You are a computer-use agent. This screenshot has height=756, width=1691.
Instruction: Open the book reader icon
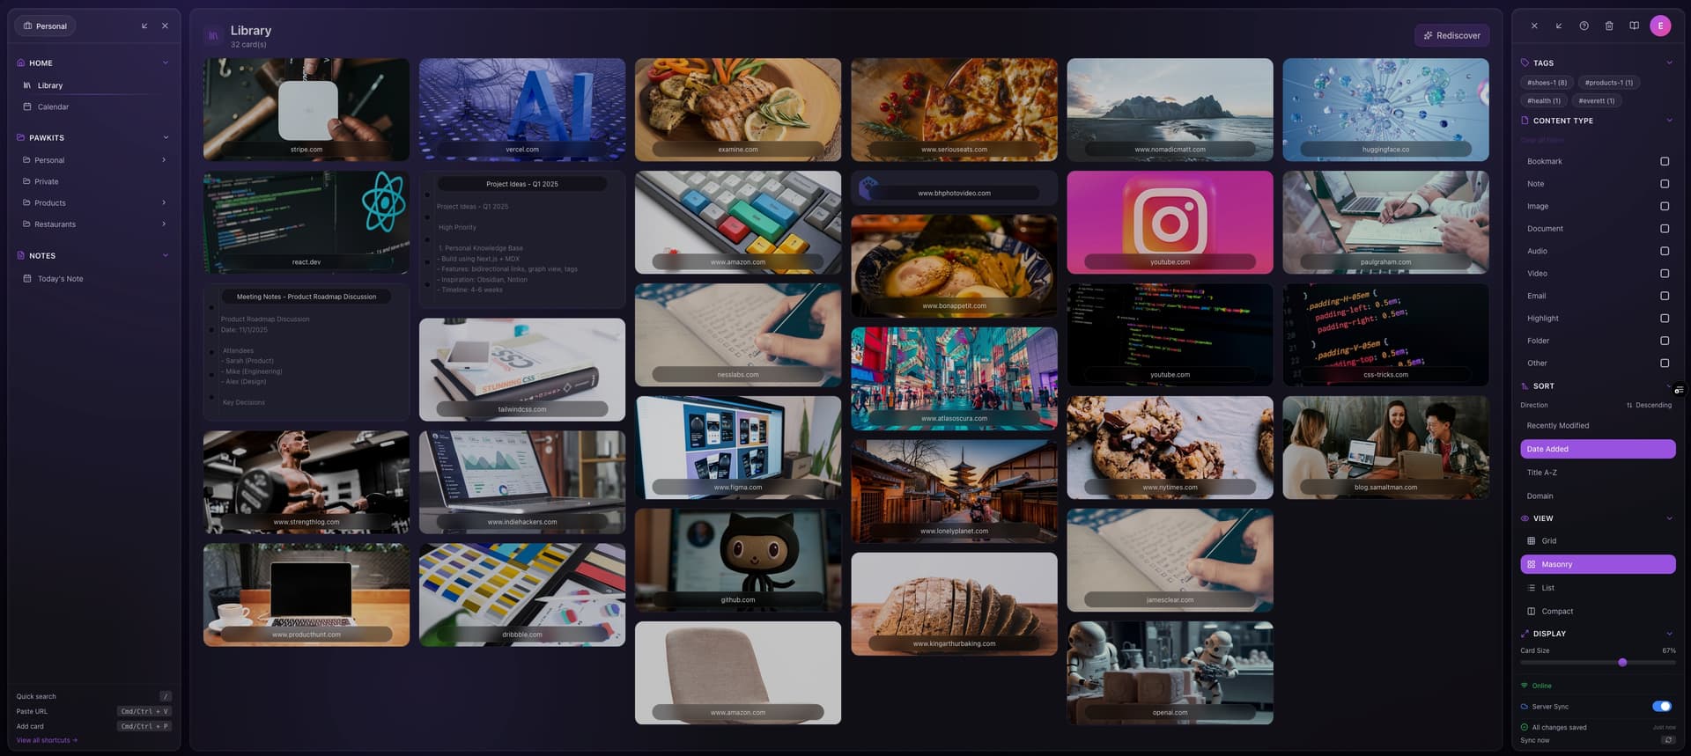pos(1634,26)
